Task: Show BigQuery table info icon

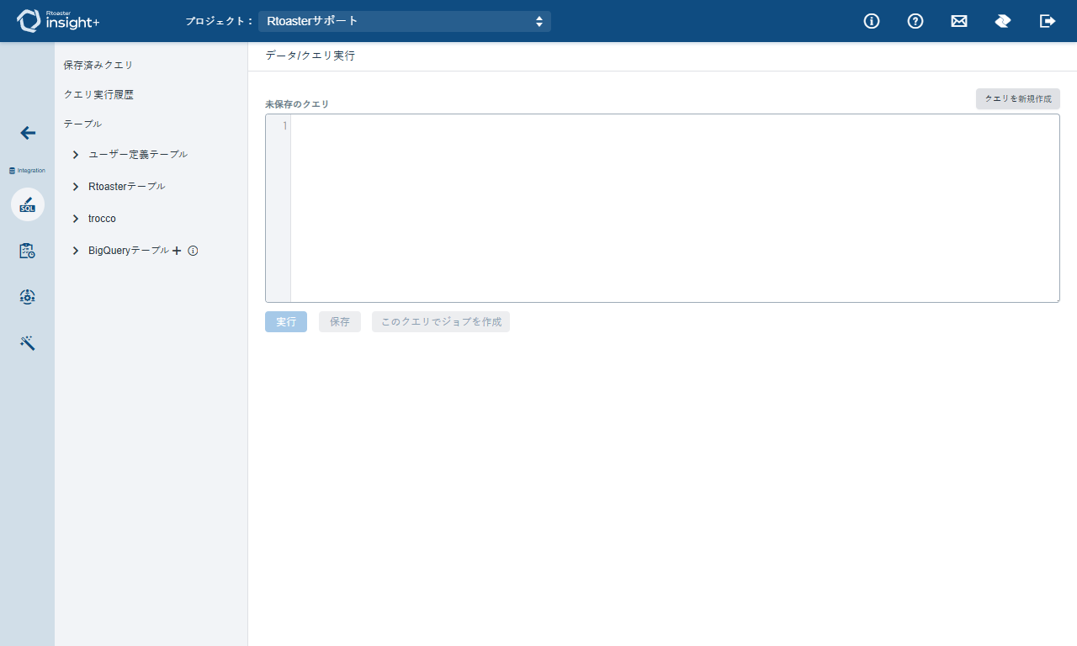Action: point(193,251)
